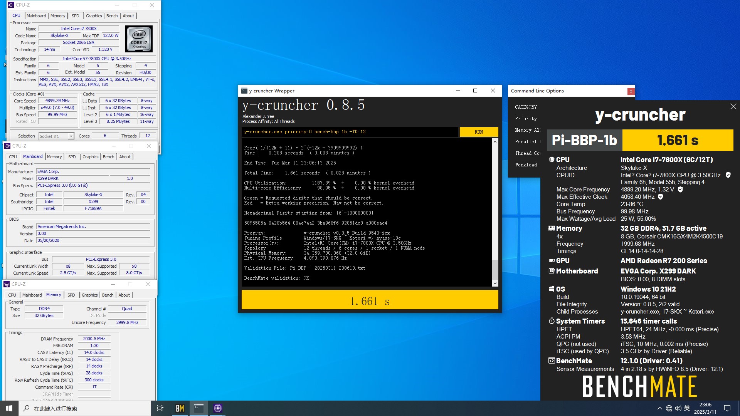740x416 pixels.
Task: Close the Command Line Options window
Action: tap(631, 91)
